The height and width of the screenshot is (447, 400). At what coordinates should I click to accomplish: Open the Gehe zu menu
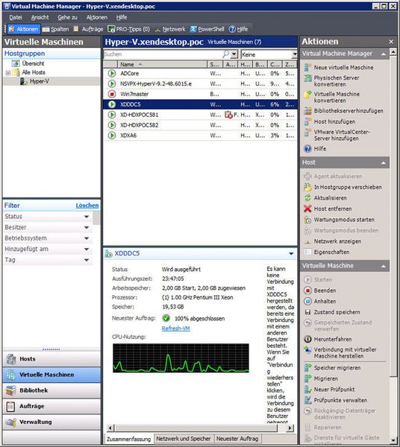point(68,17)
